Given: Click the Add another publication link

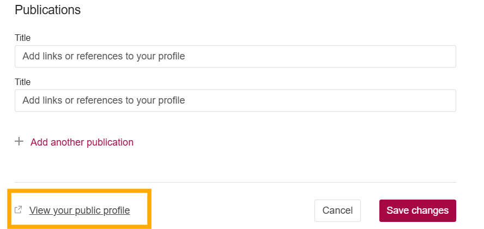Looking at the screenshot, I should tap(82, 142).
